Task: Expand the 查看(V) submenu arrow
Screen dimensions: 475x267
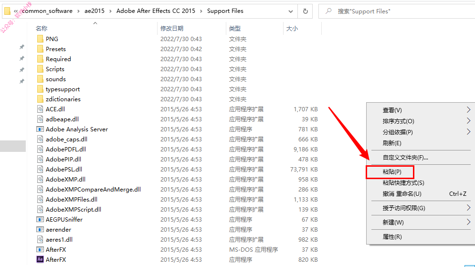Action: [468, 110]
